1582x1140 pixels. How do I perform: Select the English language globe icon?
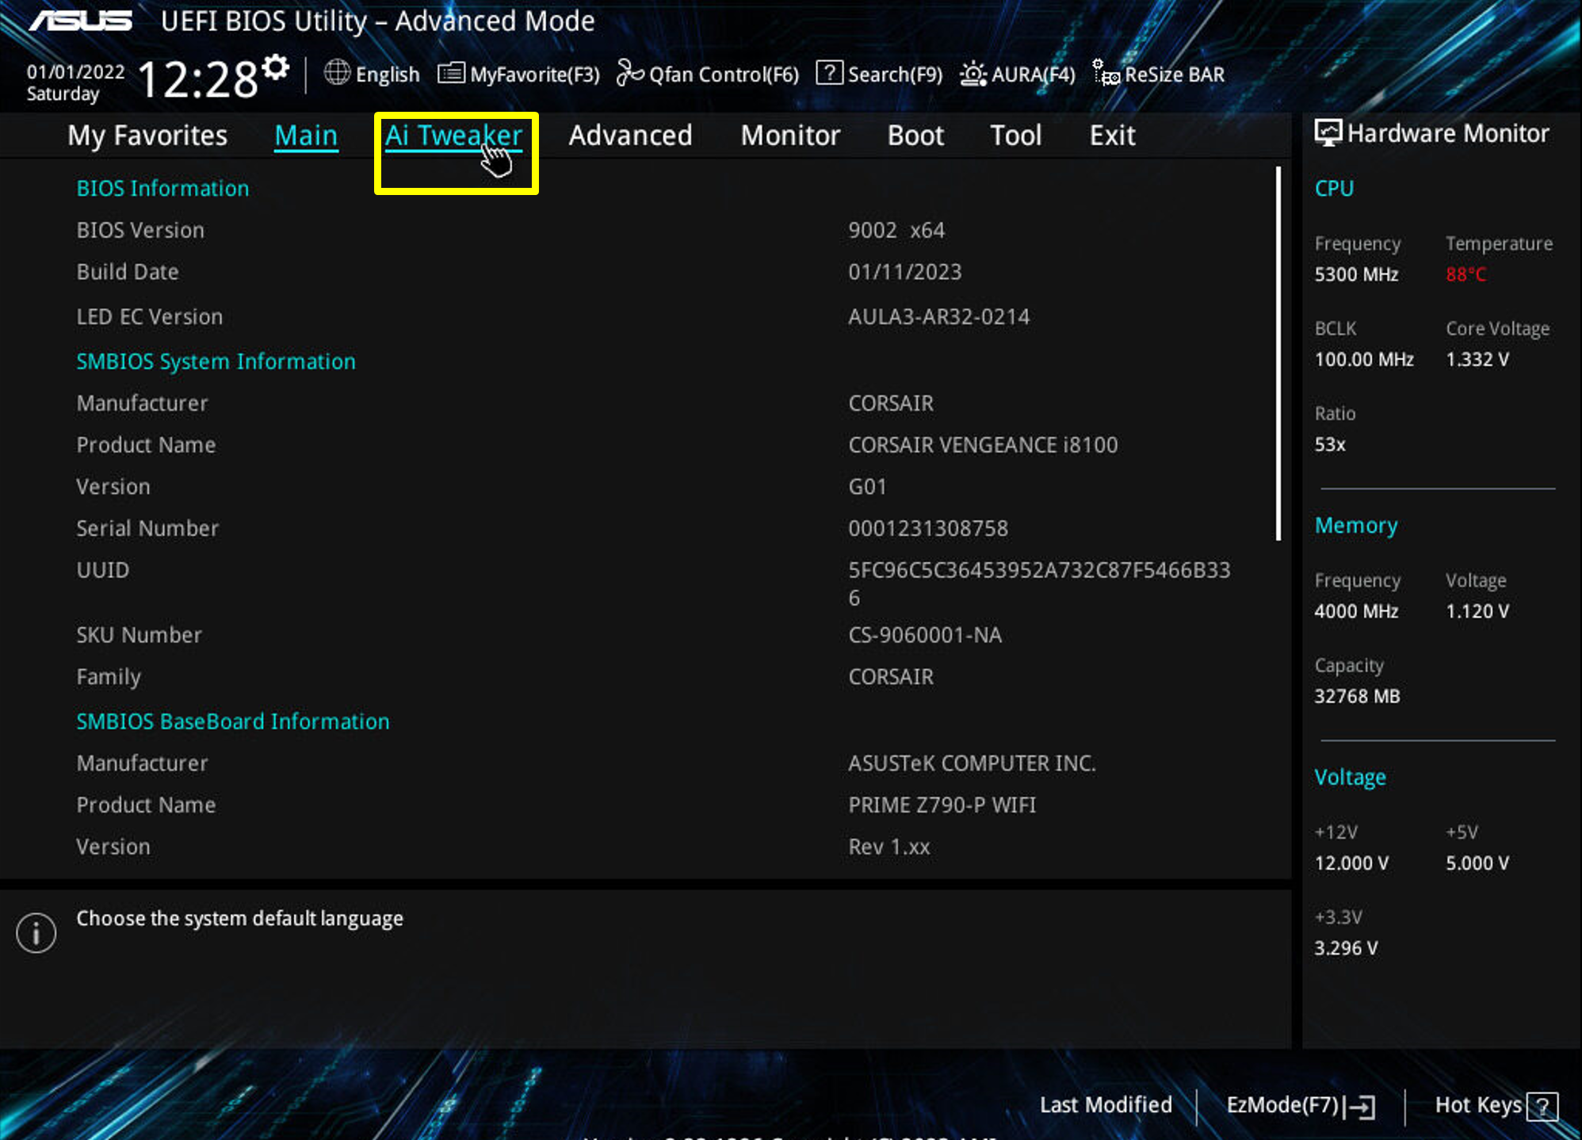pos(336,73)
